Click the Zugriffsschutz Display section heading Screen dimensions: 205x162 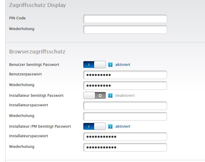37,5
